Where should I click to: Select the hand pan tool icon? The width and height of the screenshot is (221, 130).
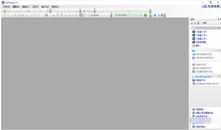click(5, 15)
